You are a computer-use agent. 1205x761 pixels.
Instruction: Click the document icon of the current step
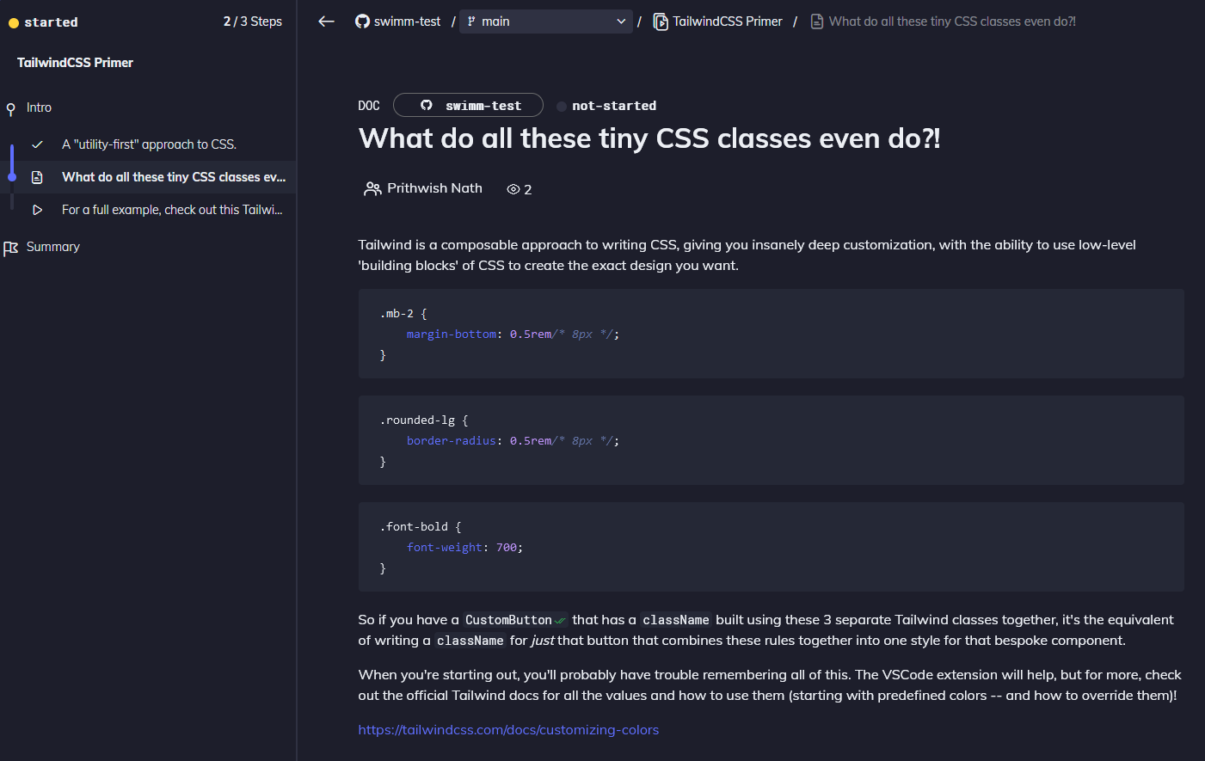click(x=37, y=177)
